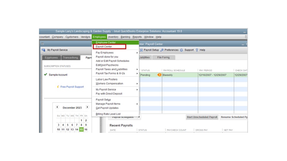Click Start Unscheduled Payroll button
Image resolution: width=287 pixels, height=161 pixels.
point(202,117)
